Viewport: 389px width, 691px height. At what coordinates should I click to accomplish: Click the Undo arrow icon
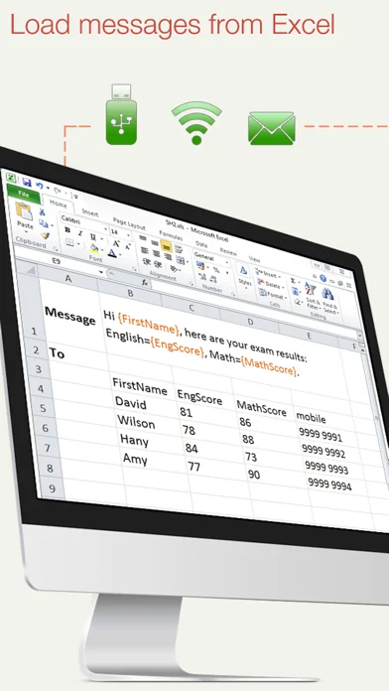point(40,185)
